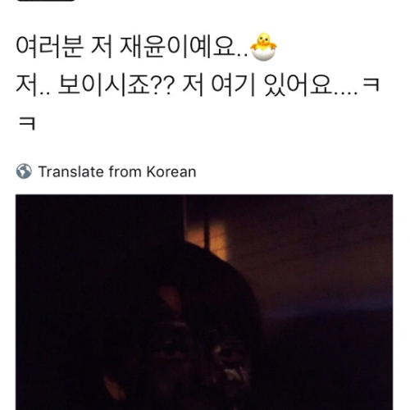Tap the ㅋ ending the second line
Viewport: 410px width, 410px height.
point(371,85)
